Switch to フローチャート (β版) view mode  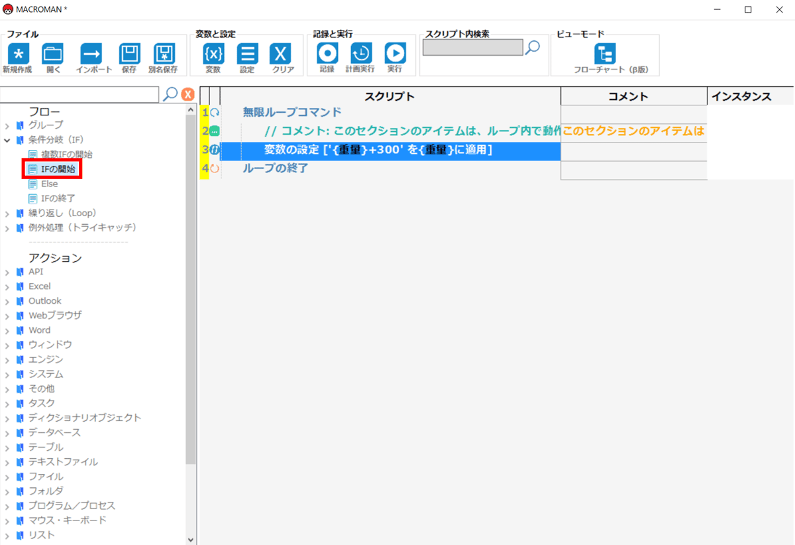tap(605, 54)
